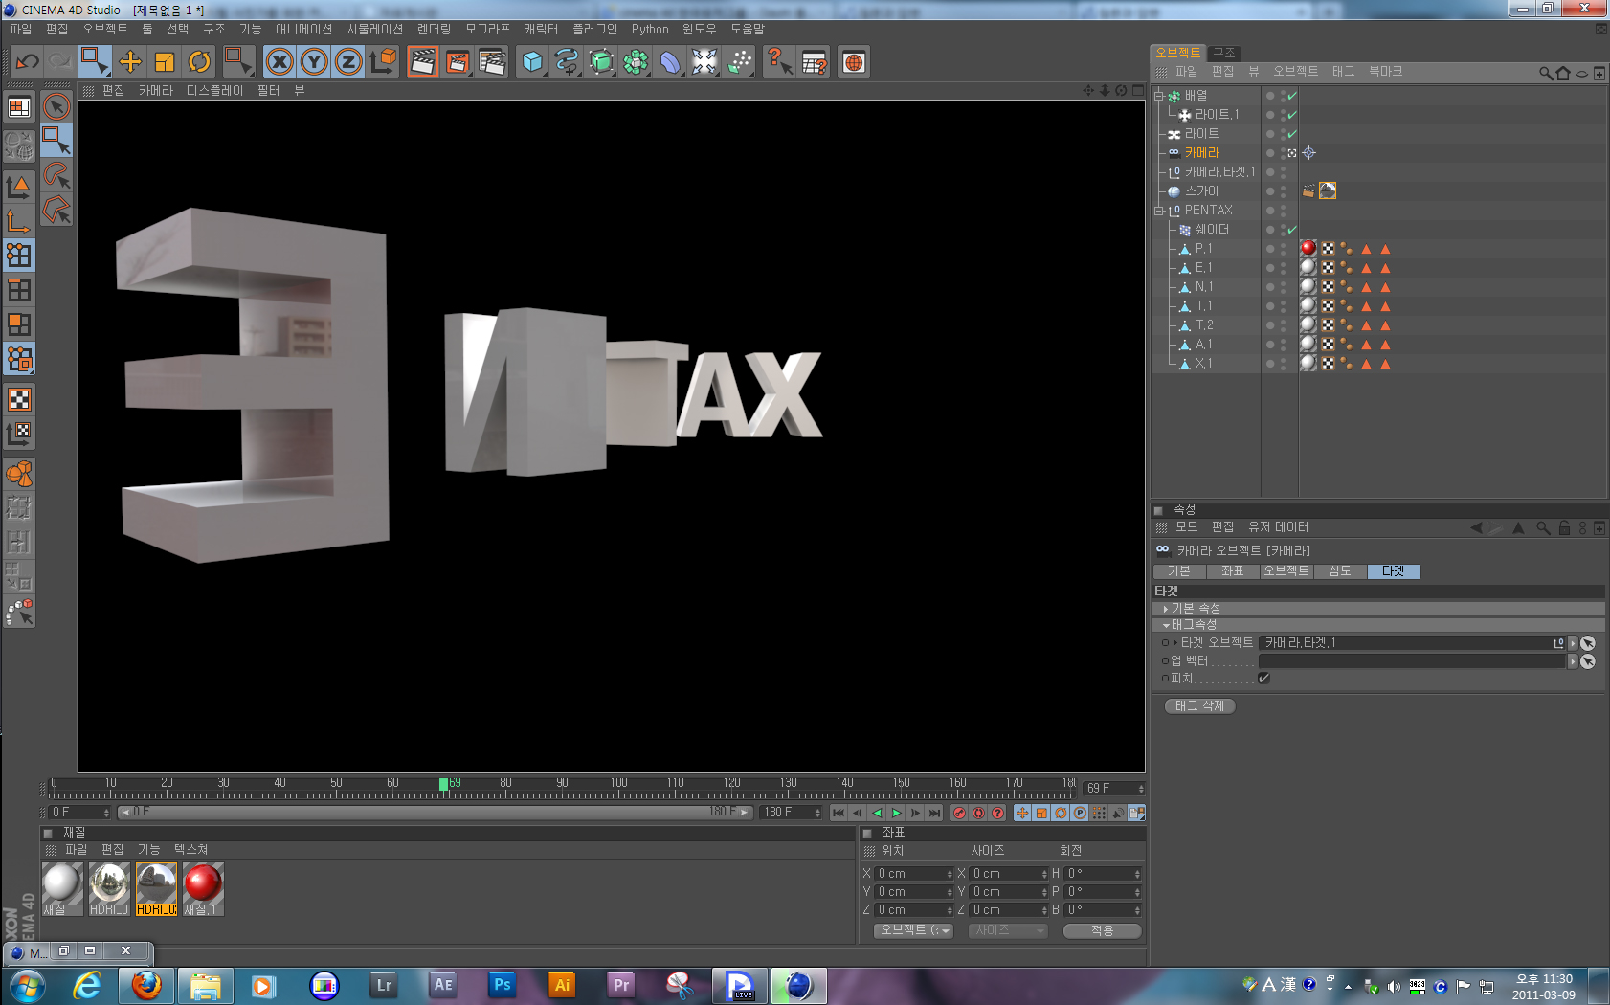Image resolution: width=1610 pixels, height=1005 pixels.
Task: Click the Use Texture checker icon
Action: click(x=19, y=399)
